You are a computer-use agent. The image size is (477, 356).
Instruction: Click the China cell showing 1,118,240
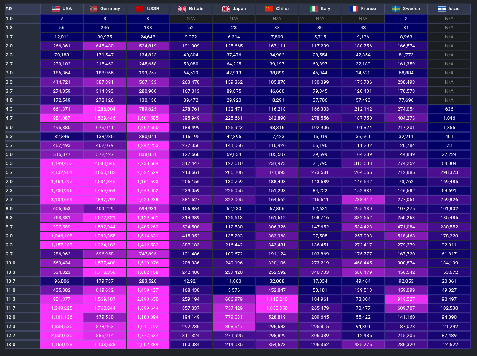tap(277, 299)
